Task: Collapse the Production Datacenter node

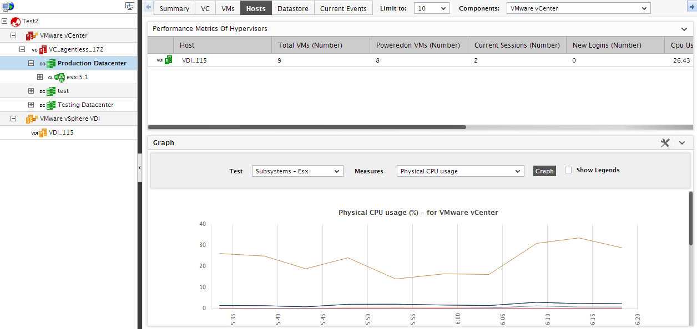Action: [x=31, y=63]
